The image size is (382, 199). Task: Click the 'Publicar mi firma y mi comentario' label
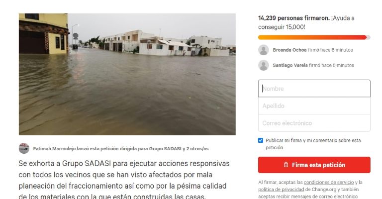click(313, 144)
